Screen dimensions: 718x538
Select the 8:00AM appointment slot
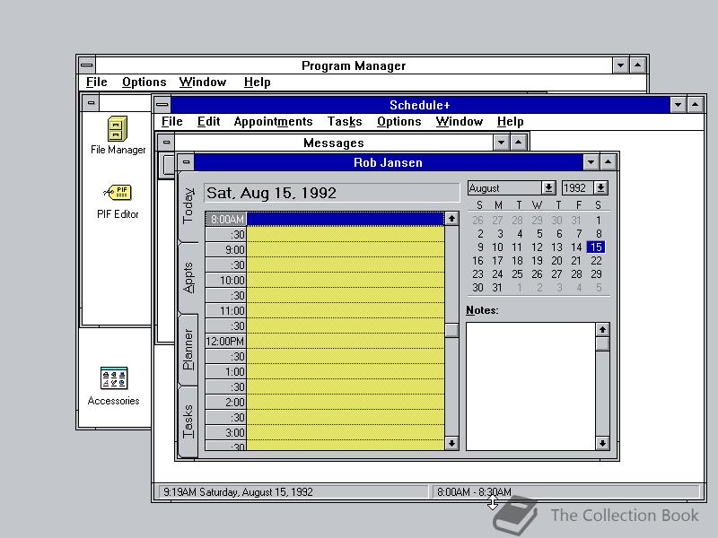(346, 219)
